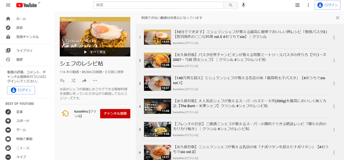Viewport: 344px width, 160px height.
Task: Open video 1 thumbnail 14:09
Action: pos(157,37)
